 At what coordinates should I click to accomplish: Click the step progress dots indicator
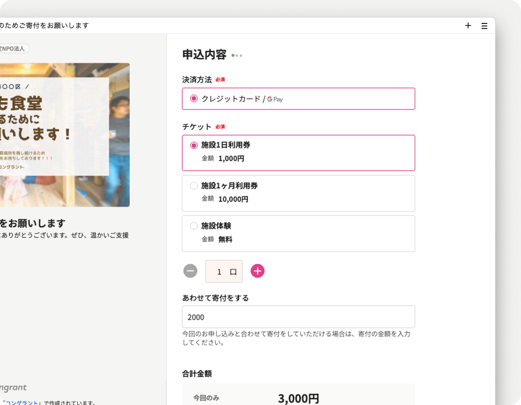[x=237, y=55]
